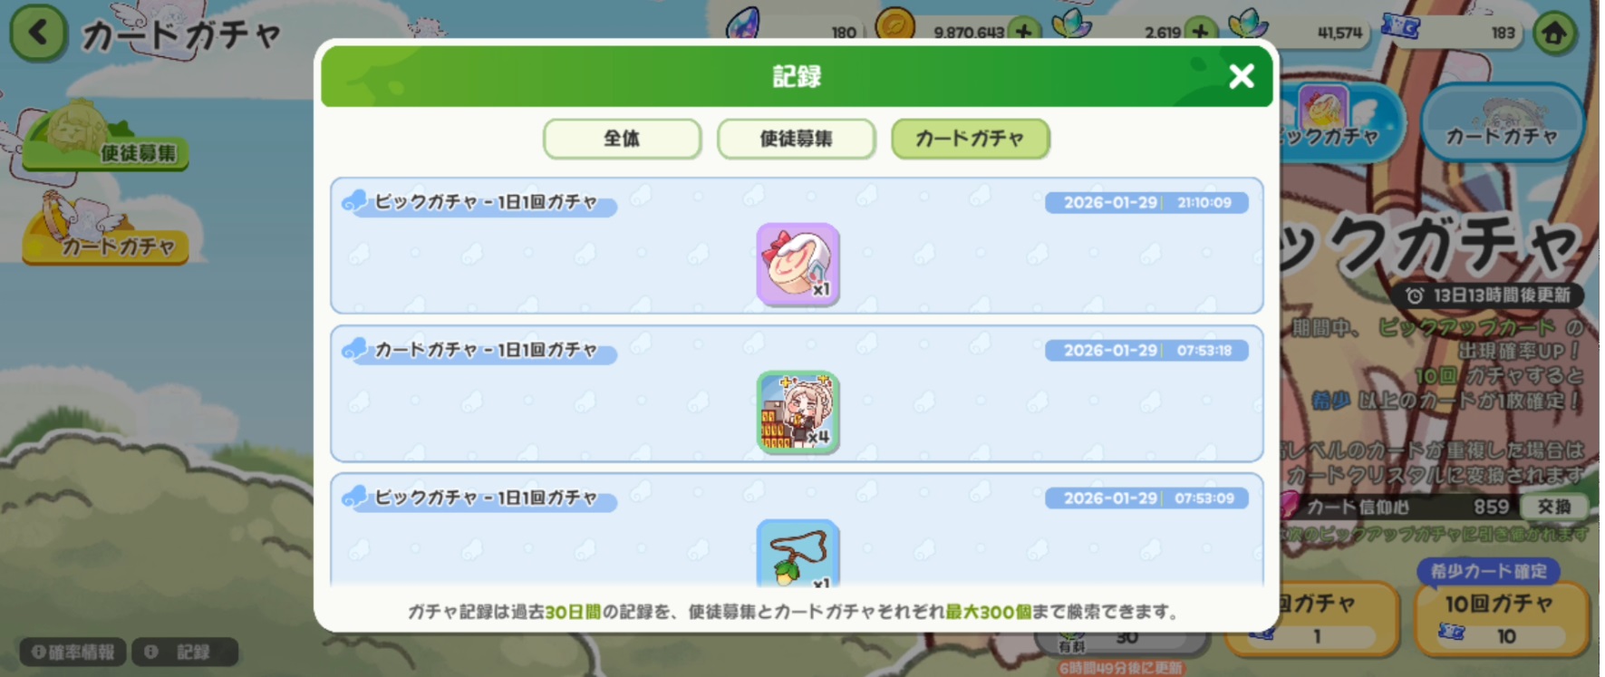Tap the 交換 exchange button
The image size is (1605, 677).
pyautogui.click(x=1553, y=507)
